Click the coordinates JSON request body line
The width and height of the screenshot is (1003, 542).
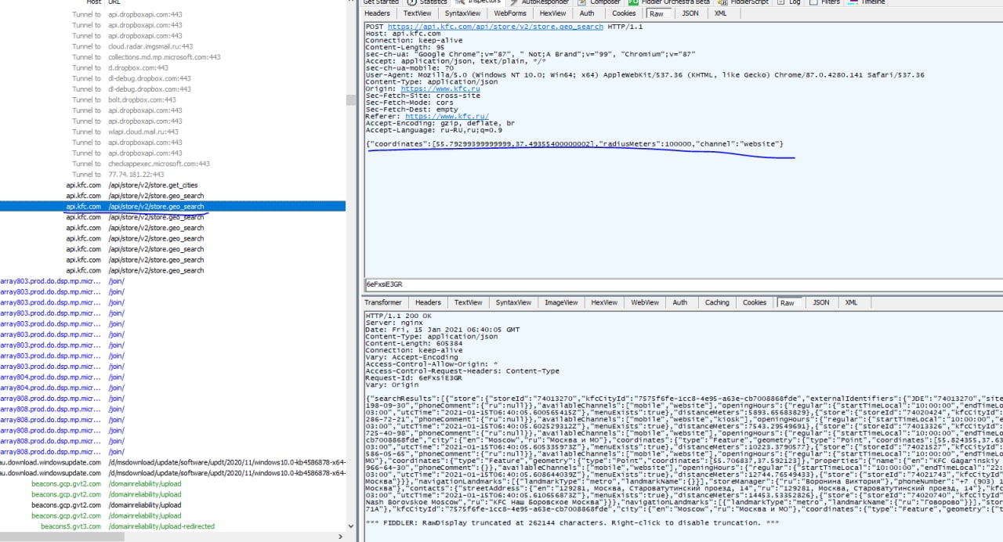tap(574, 144)
